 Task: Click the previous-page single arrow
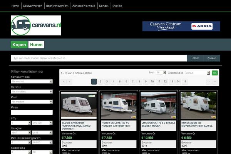point(69,82)
